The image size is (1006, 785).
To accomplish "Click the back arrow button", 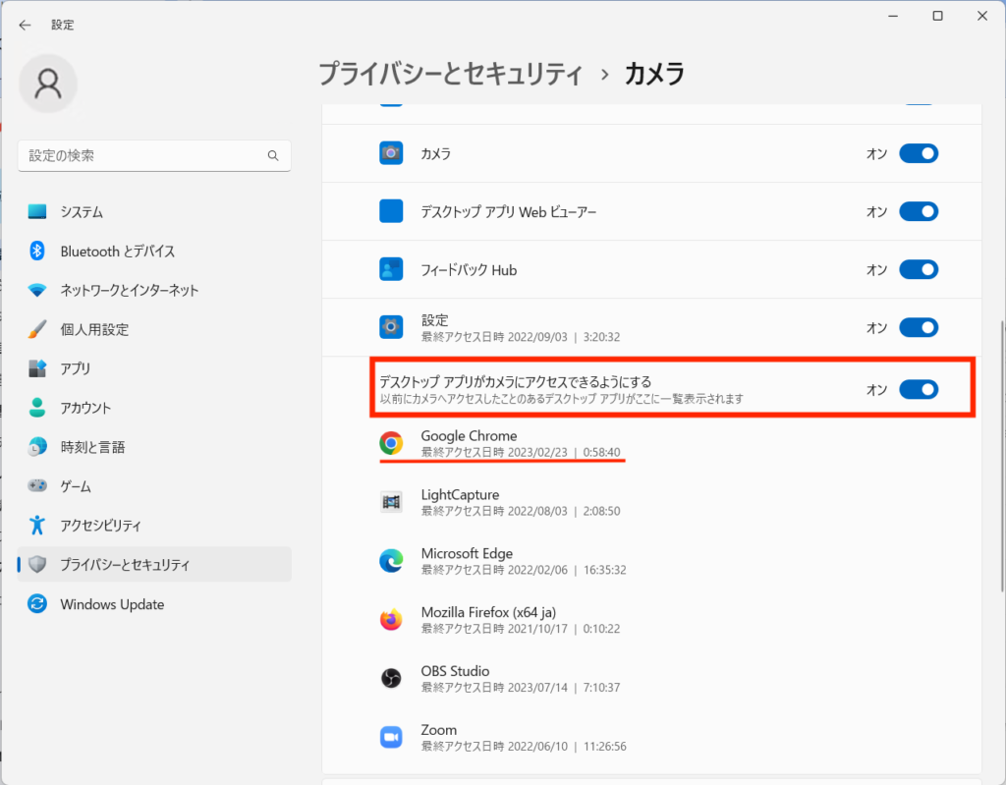I will tap(25, 26).
